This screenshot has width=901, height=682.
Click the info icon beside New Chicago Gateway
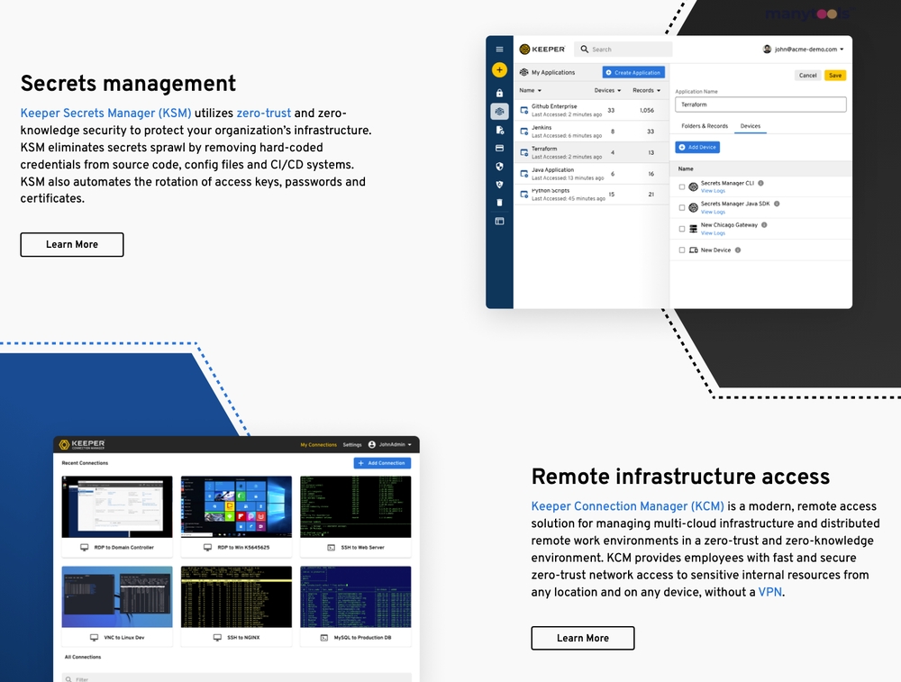[764, 225]
